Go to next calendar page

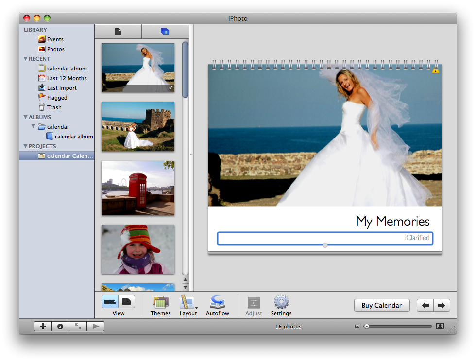tap(442, 305)
